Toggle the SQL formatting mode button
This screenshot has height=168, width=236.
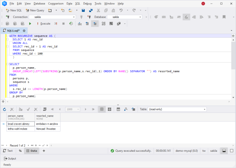[186, 17]
